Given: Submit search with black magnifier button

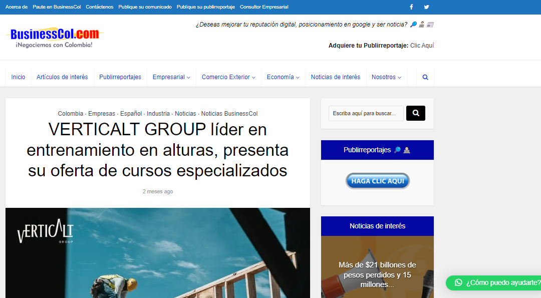Looking at the screenshot, I should coord(415,113).
